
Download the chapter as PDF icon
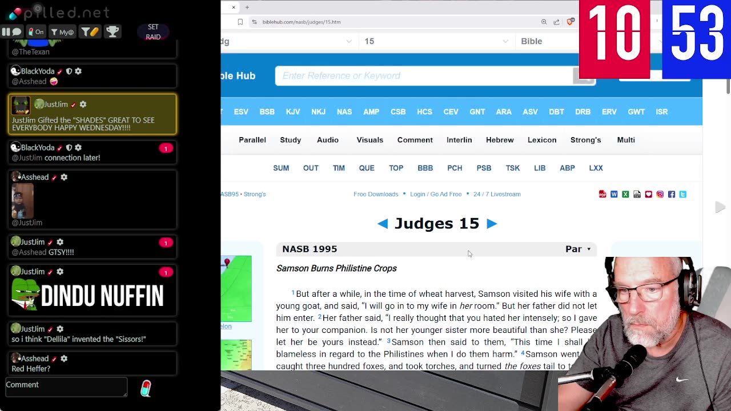(603, 195)
